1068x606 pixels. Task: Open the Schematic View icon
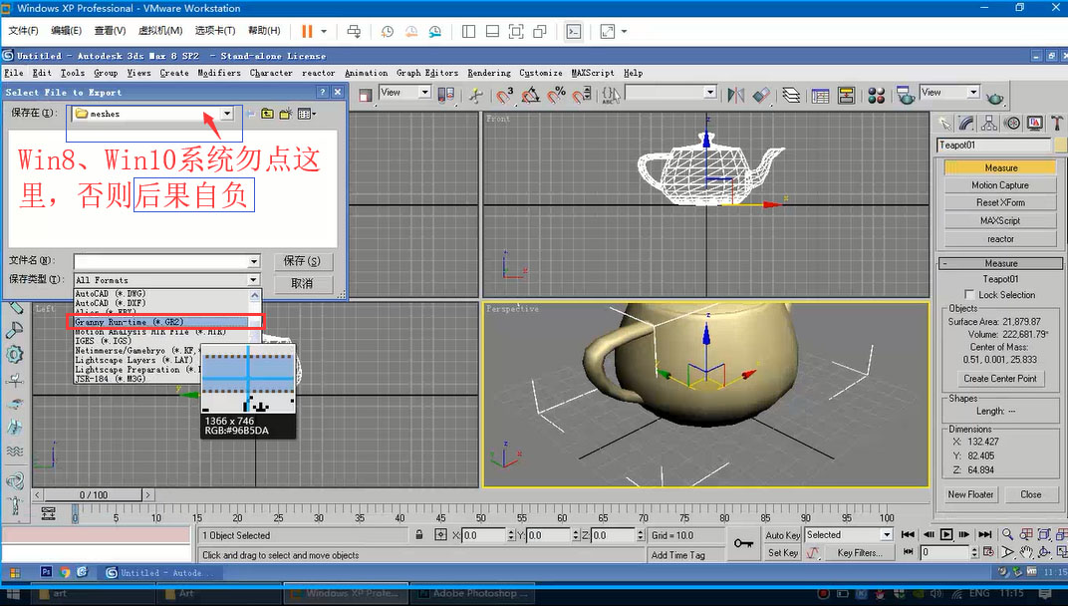coord(846,96)
